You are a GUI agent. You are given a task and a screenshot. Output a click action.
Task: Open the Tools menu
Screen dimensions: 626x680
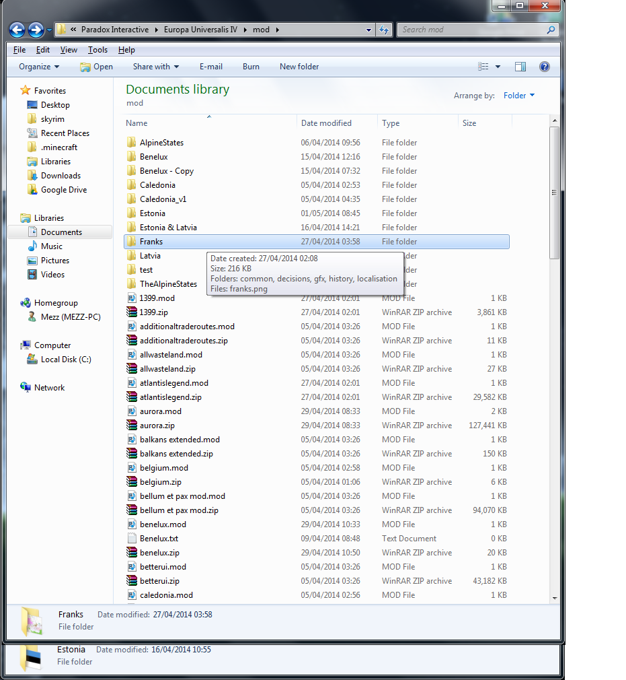click(x=98, y=50)
